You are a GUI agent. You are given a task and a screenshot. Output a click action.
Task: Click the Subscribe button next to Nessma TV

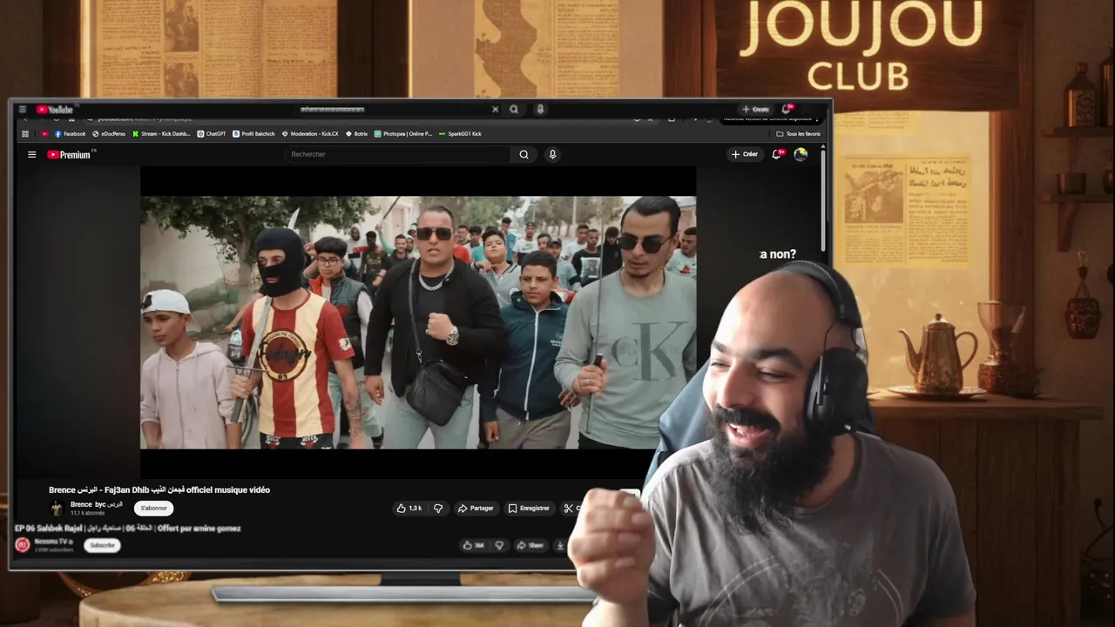(x=102, y=545)
